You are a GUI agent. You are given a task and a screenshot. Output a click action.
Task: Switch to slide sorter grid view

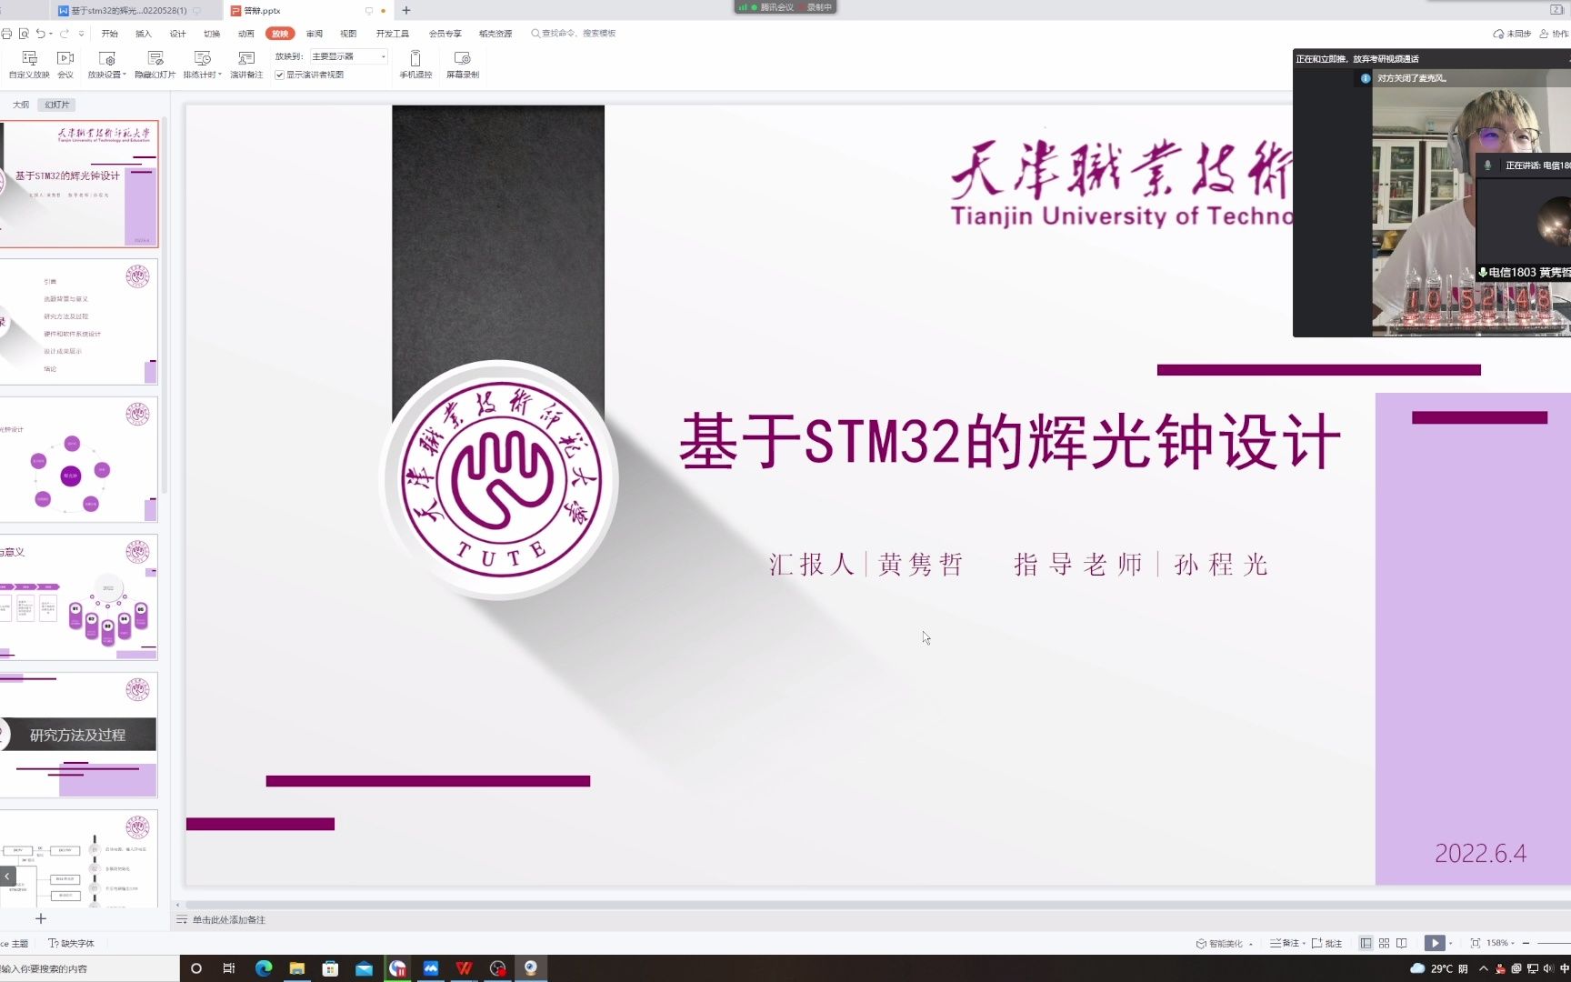[x=1384, y=943]
